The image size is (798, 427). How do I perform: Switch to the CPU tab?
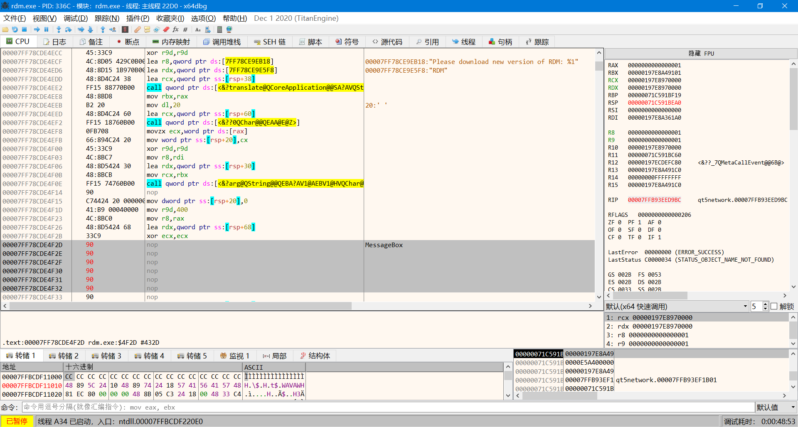(18, 42)
